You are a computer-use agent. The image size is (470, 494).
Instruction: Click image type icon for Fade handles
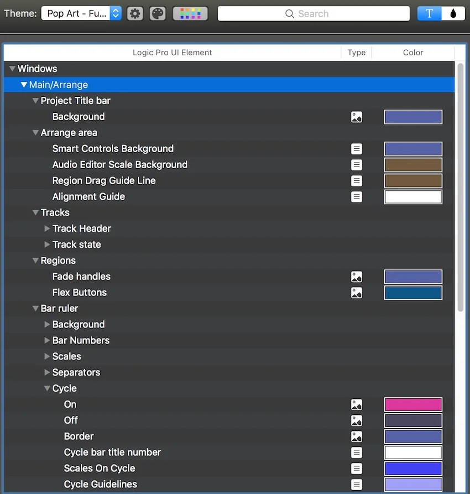pyautogui.click(x=356, y=277)
